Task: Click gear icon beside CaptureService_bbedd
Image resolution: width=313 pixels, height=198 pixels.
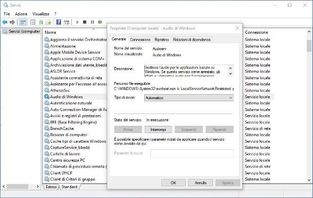Action: [47, 147]
